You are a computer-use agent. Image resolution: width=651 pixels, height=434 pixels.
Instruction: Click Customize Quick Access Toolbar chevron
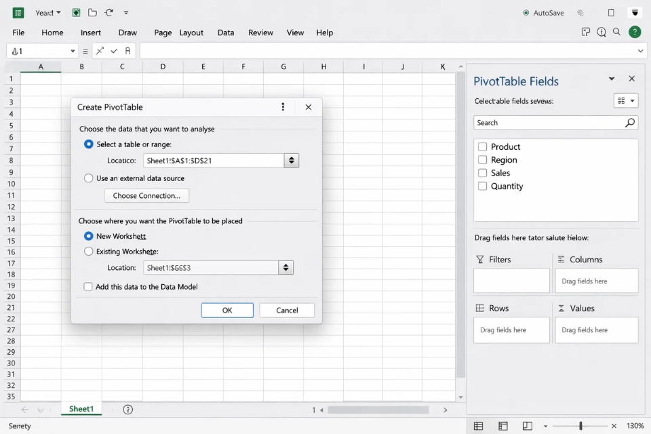coord(126,12)
